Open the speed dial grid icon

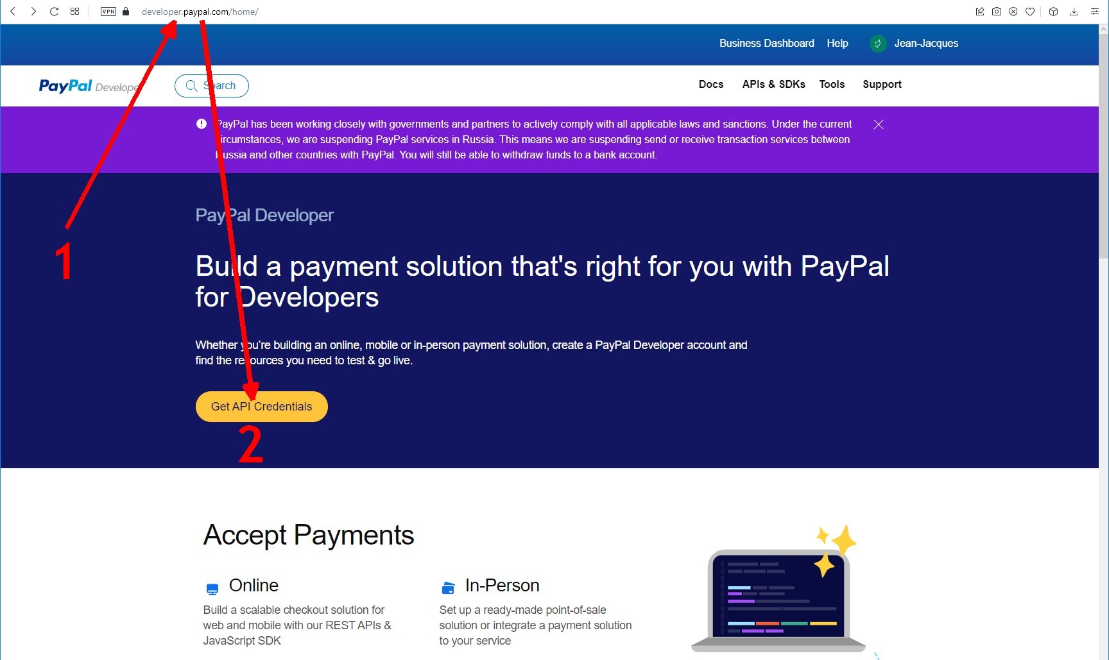(75, 12)
